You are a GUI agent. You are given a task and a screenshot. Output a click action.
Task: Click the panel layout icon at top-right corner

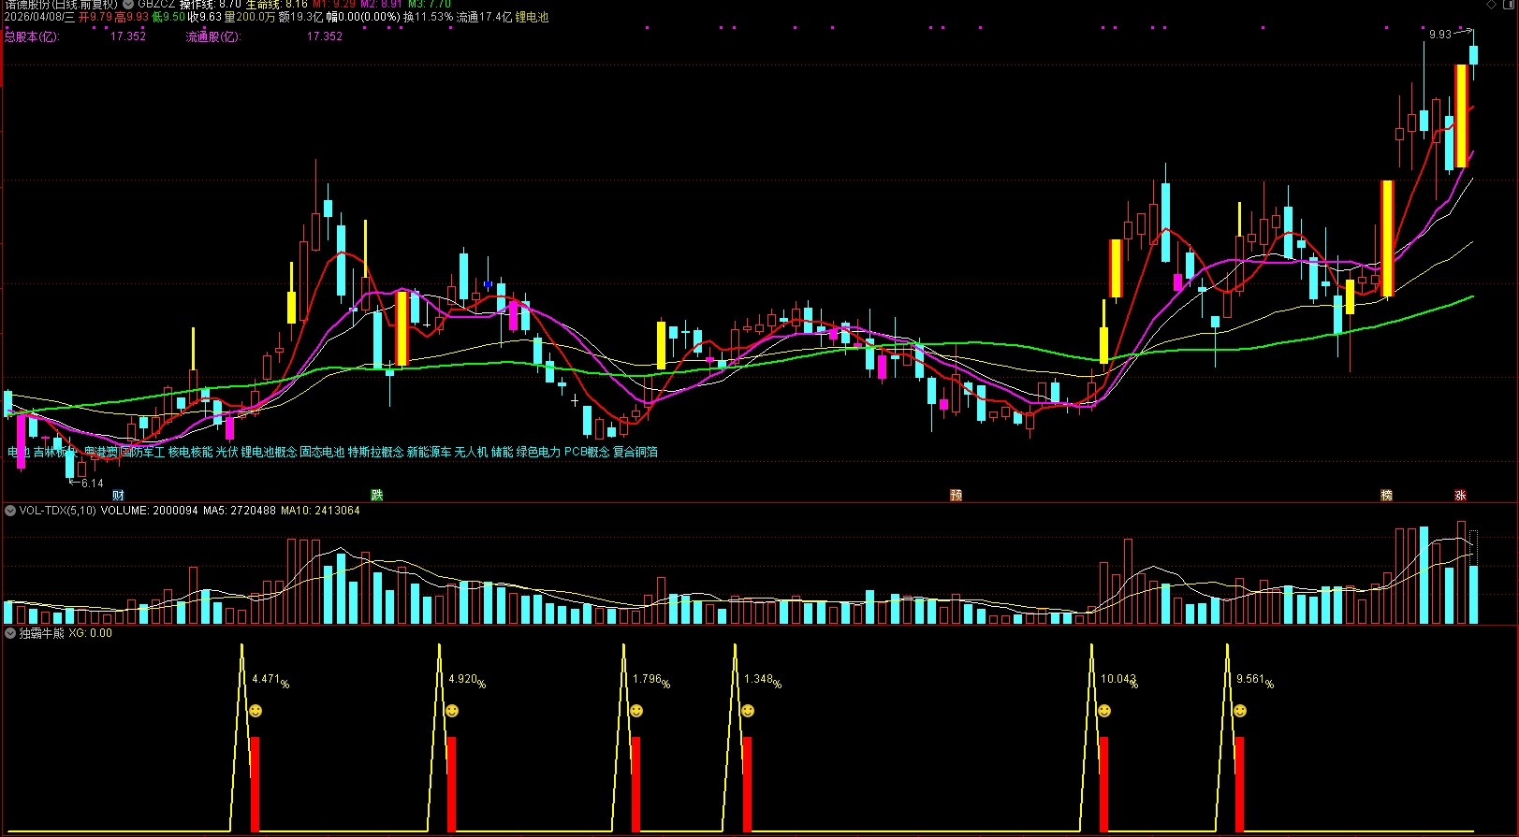click(x=1509, y=5)
